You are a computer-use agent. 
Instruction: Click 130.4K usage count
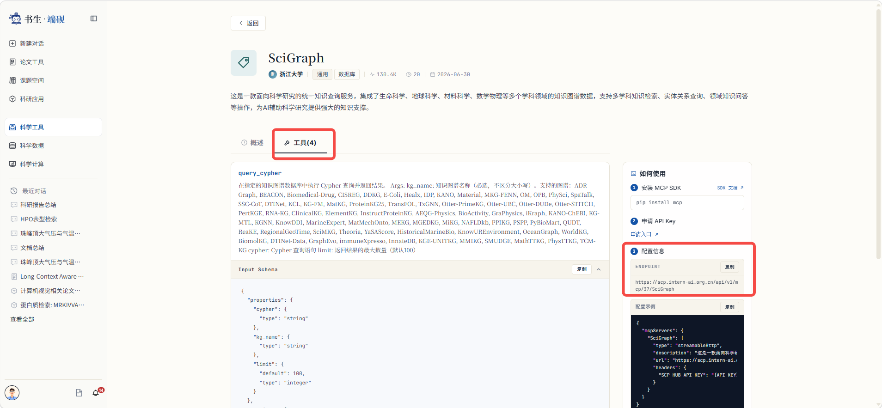383,74
